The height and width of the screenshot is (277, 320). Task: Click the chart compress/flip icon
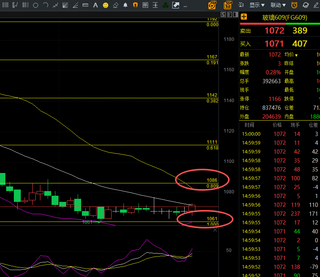pyautogui.click(x=241, y=5)
